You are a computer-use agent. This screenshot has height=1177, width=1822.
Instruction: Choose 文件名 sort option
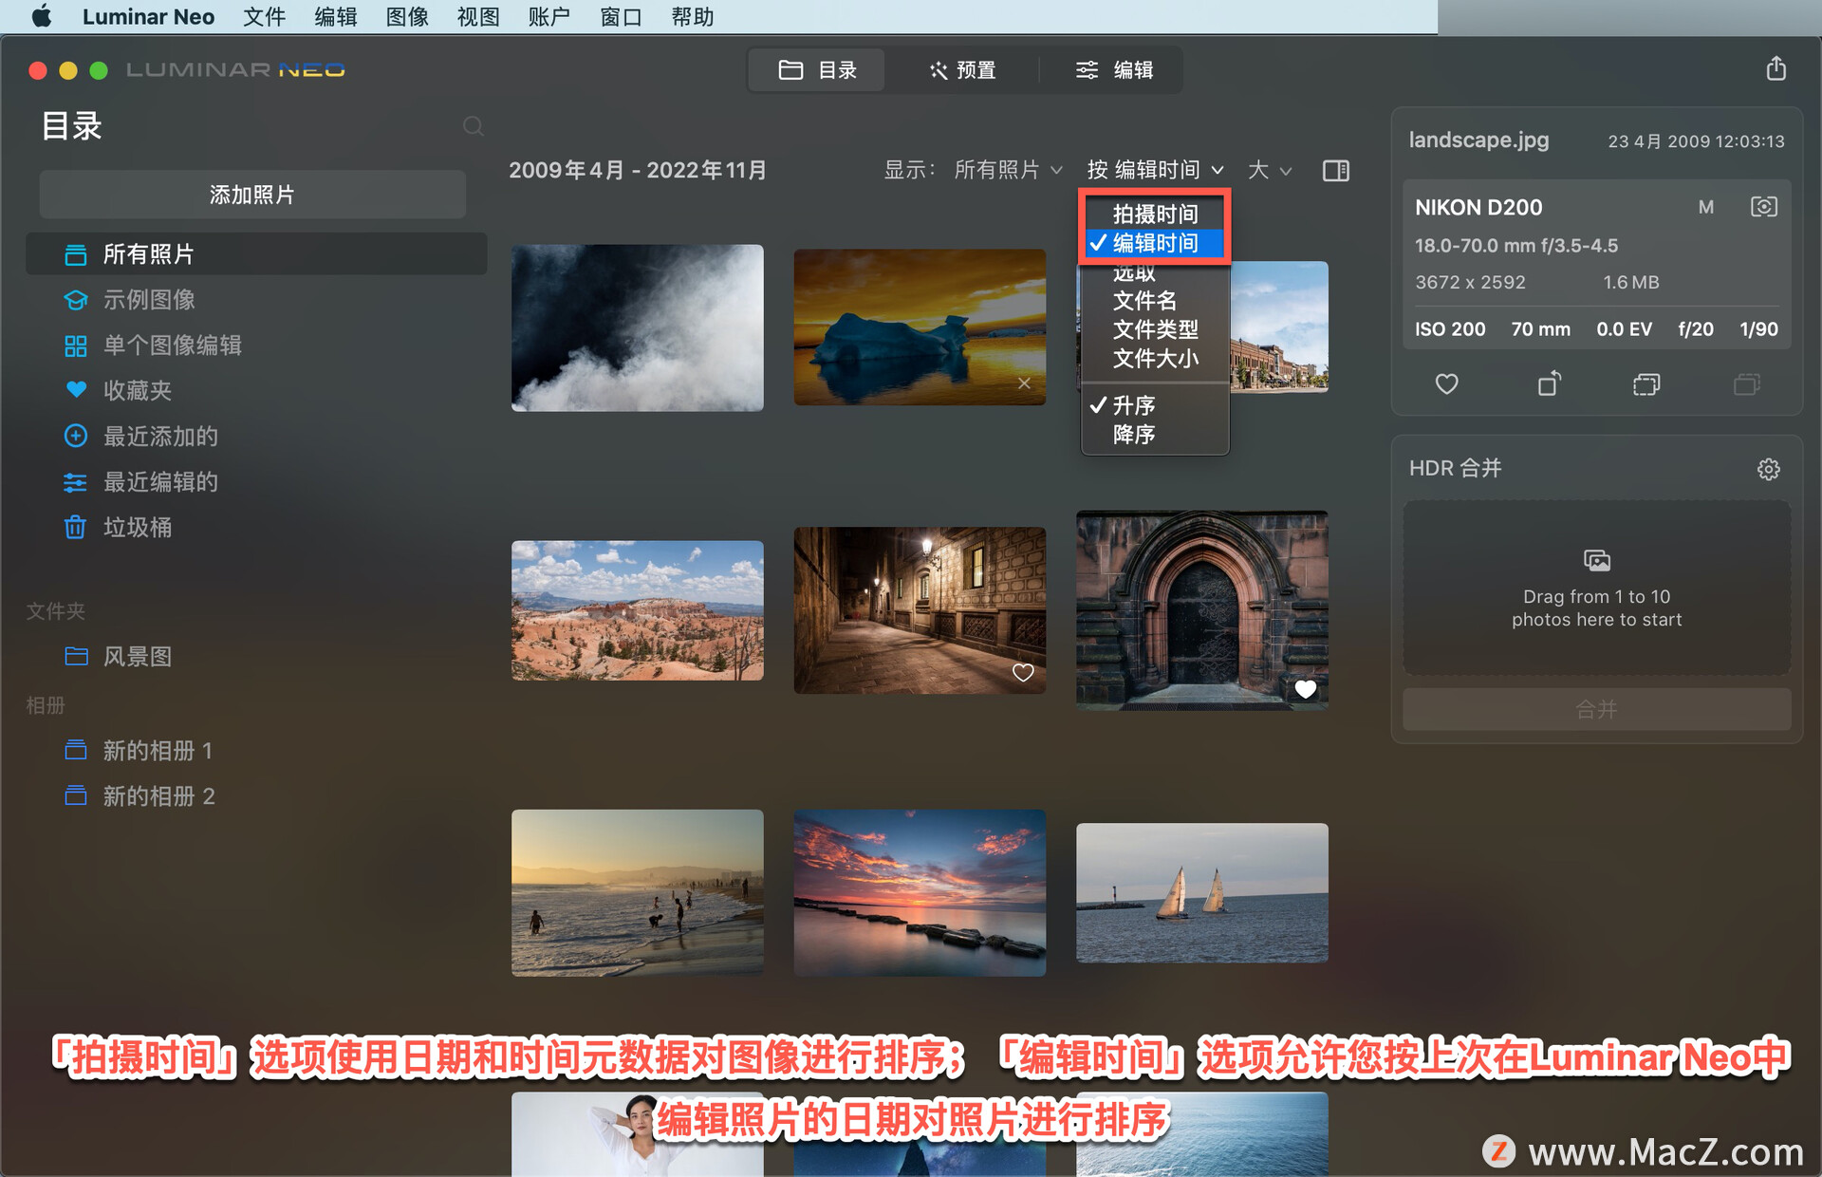[x=1155, y=301]
